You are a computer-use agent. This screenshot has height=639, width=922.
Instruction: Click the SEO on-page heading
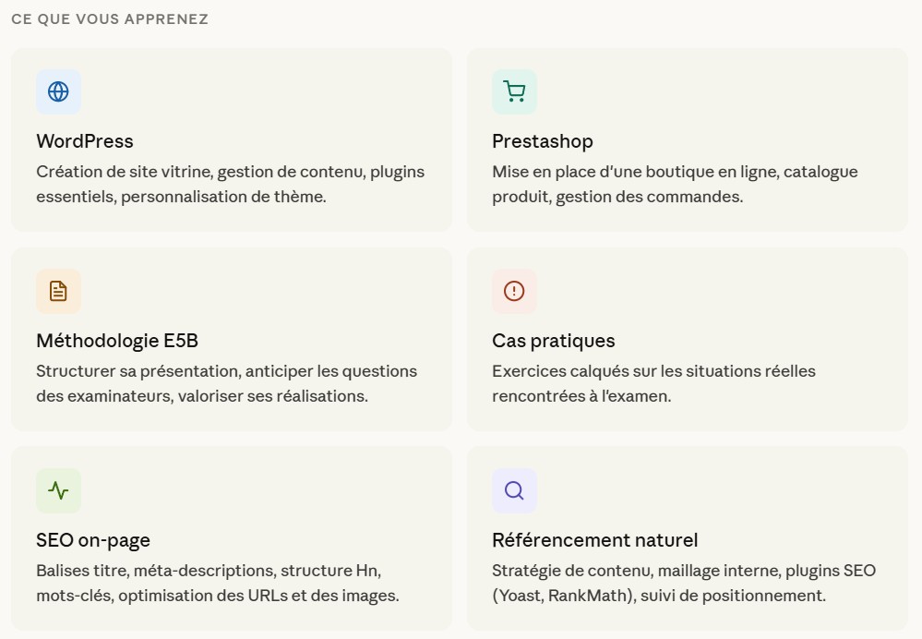pyautogui.click(x=93, y=540)
